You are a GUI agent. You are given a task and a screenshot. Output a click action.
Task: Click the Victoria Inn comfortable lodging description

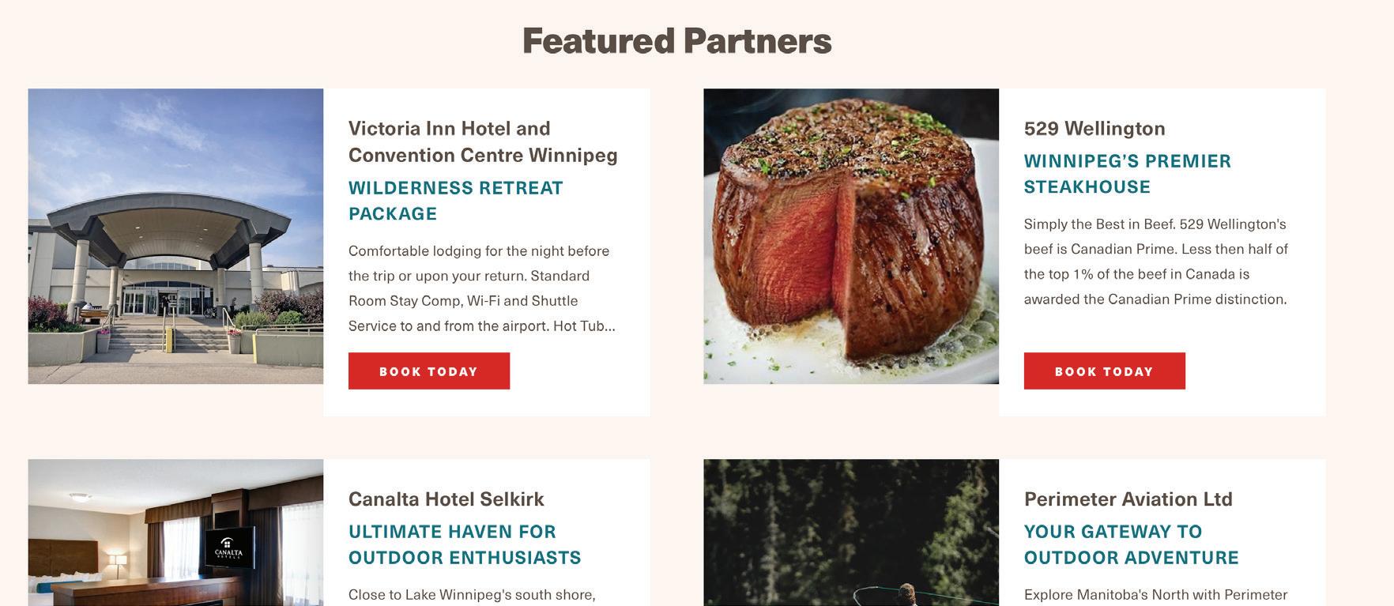[x=482, y=288]
